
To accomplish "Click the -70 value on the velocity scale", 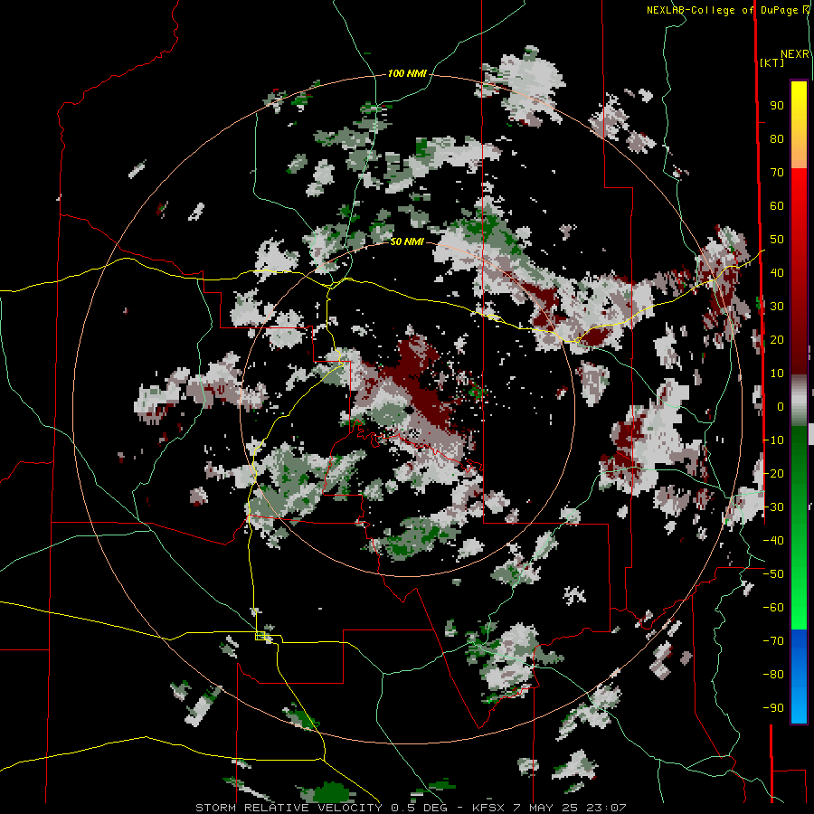I will pos(773,641).
